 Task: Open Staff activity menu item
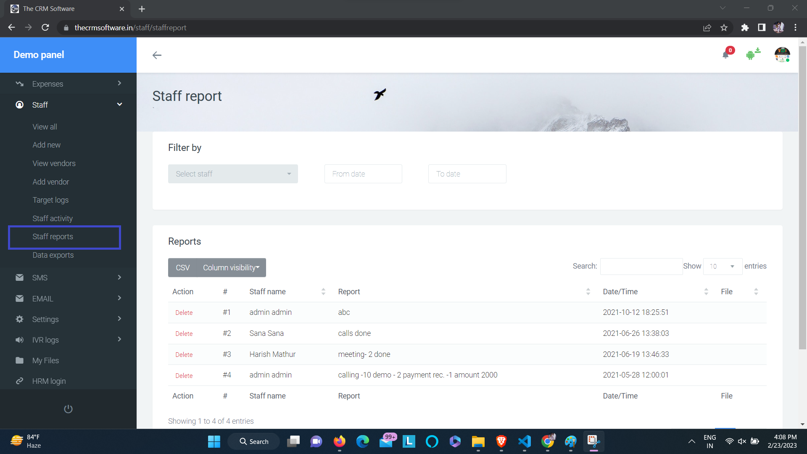(53, 219)
